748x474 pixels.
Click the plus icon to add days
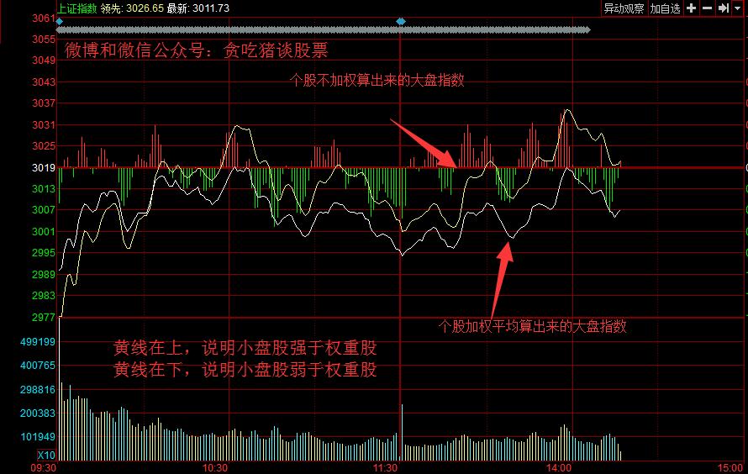point(691,8)
